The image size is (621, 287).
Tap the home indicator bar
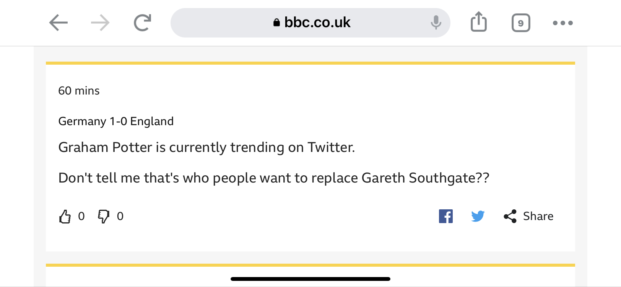310,279
